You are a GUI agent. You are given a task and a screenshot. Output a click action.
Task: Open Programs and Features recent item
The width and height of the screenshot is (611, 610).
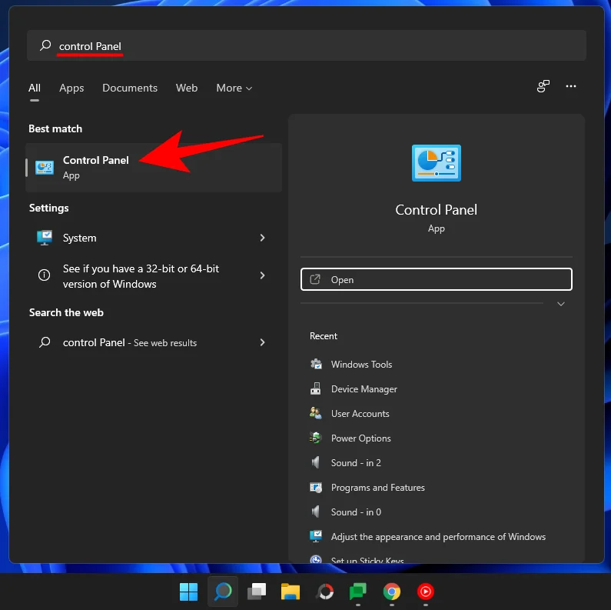(x=377, y=488)
